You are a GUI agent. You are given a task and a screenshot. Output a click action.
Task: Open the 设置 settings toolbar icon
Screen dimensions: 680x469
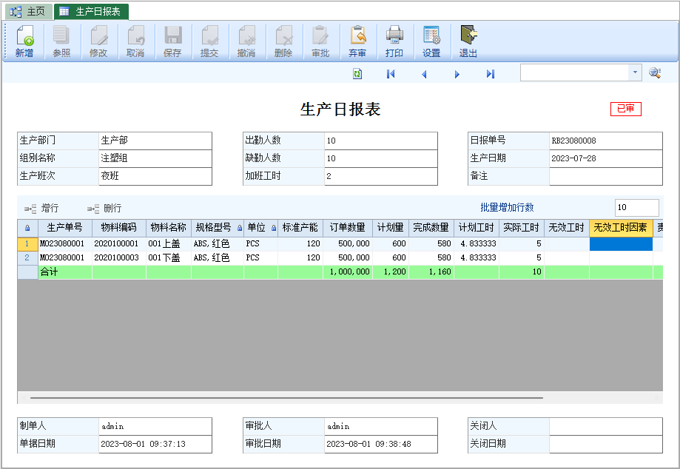431,41
